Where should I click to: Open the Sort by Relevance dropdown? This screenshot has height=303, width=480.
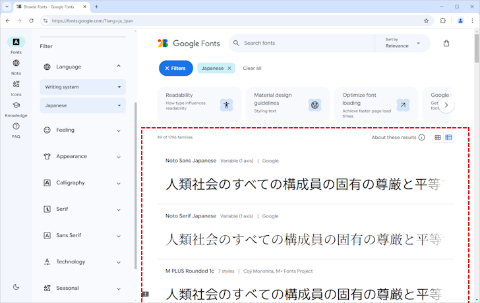[402, 43]
